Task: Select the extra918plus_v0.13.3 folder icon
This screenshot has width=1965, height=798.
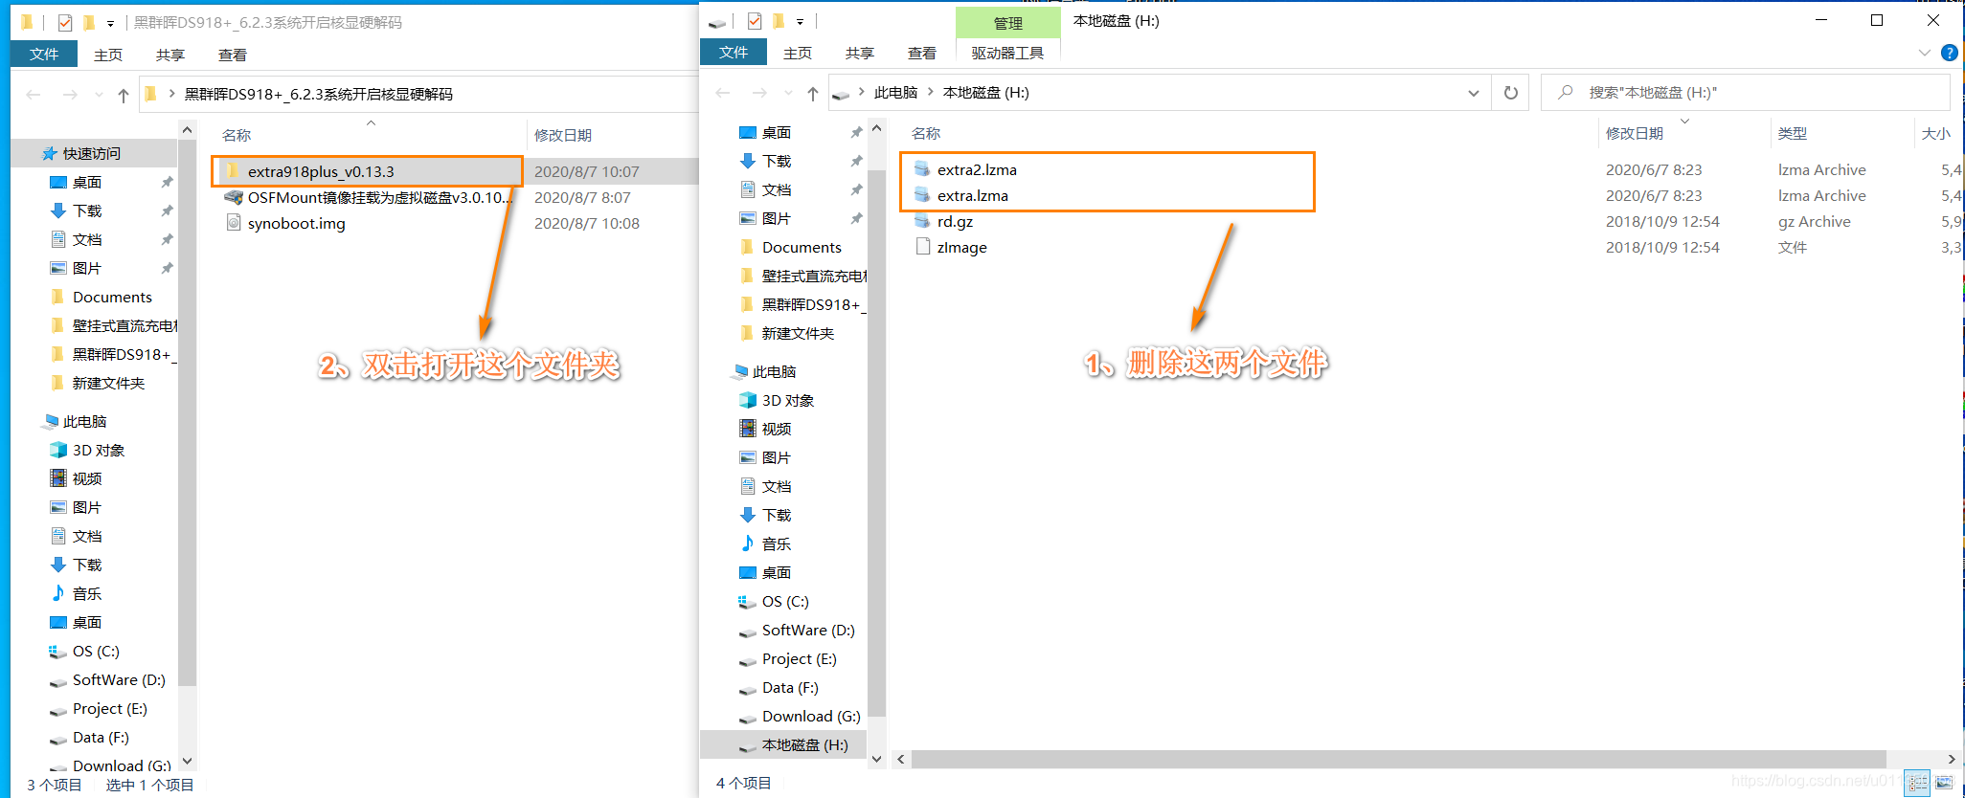Action: pyautogui.click(x=233, y=171)
